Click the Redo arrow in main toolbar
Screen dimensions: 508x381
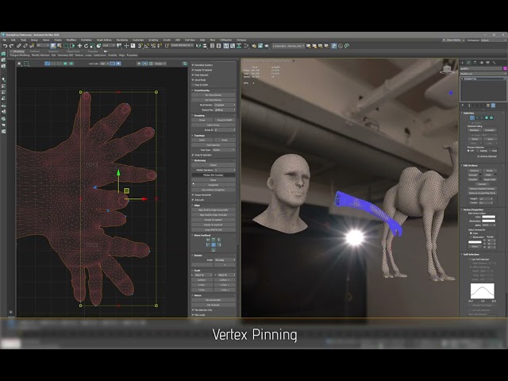[12, 46]
